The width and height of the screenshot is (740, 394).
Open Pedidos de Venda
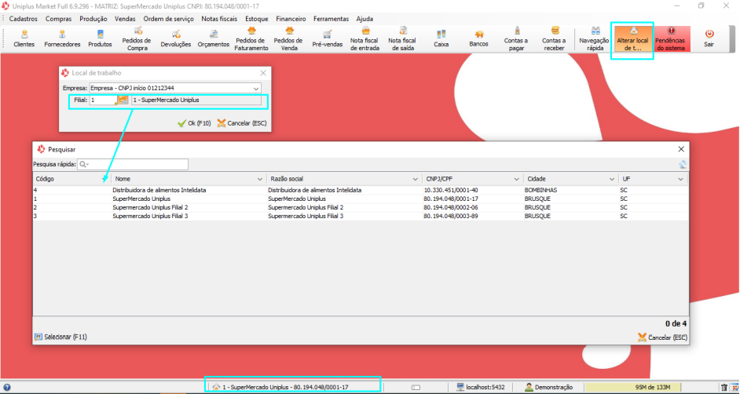288,39
